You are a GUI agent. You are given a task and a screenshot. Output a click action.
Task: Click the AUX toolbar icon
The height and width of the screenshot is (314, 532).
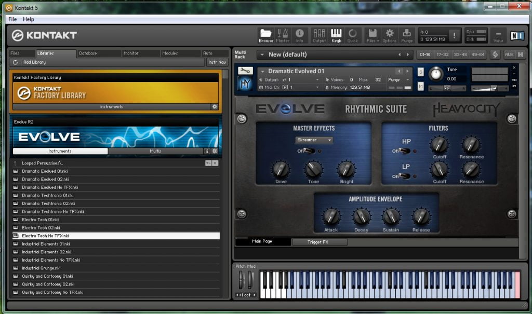coord(509,54)
